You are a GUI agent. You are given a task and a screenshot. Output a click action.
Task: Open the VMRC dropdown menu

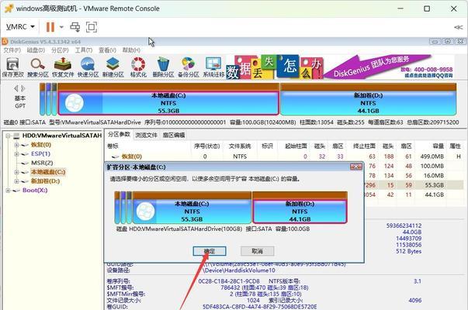(20, 27)
